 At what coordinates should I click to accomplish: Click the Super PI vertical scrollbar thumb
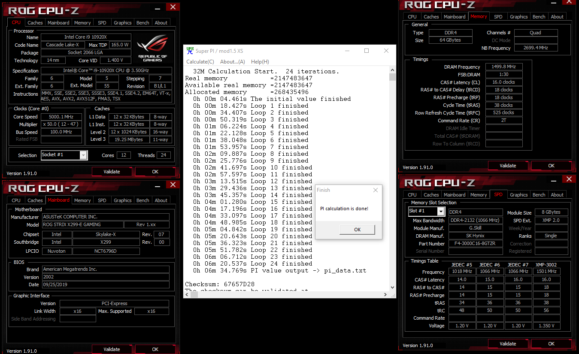click(392, 77)
